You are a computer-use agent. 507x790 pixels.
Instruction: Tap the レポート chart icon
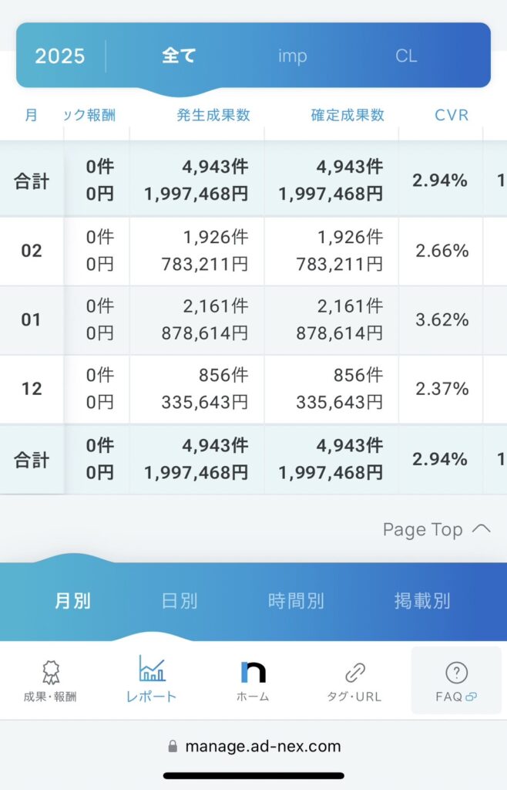[151, 668]
